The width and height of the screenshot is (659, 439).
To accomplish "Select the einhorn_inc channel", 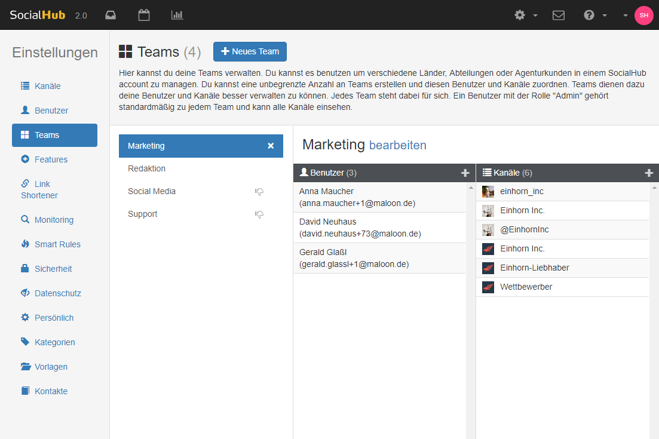I will 563,192.
